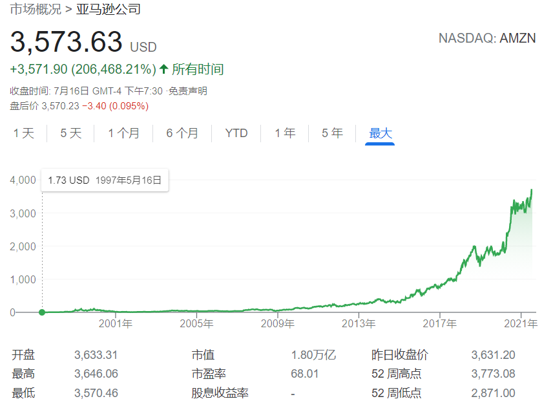The width and height of the screenshot is (553, 410).
Task: Click the 最高 value 3,646.06
Action: (96, 374)
